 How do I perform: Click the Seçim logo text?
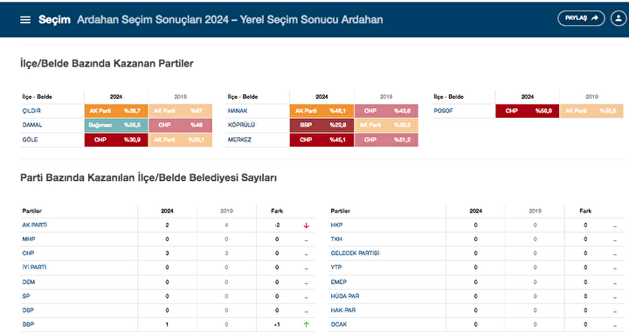tap(54, 19)
